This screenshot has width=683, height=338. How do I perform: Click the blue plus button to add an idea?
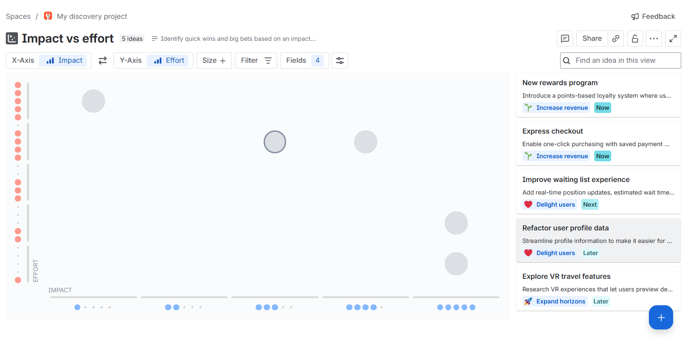[x=661, y=317]
